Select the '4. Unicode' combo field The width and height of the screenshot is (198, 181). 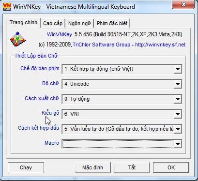[x=122, y=84]
